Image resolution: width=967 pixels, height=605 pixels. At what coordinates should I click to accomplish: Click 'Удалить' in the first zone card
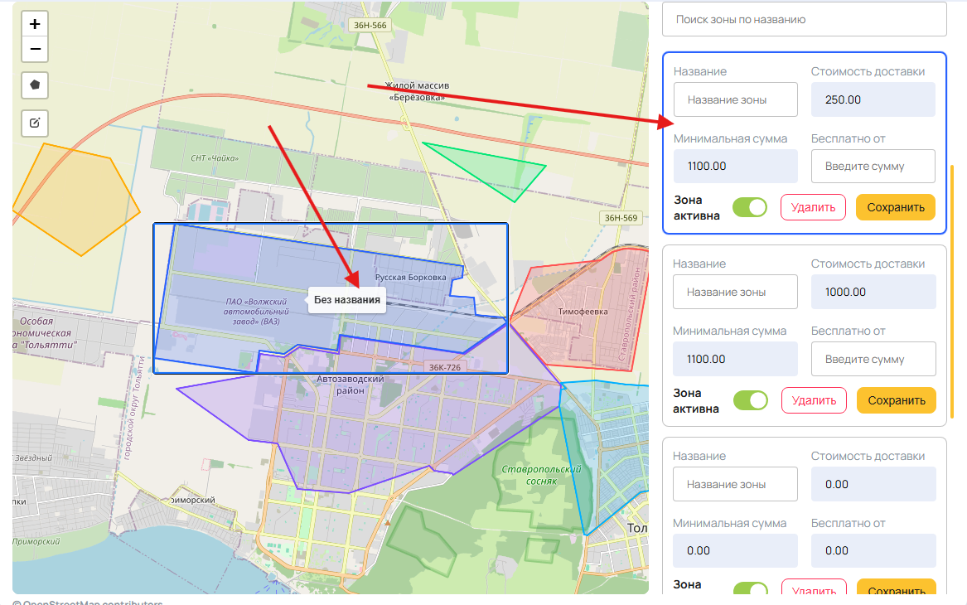(x=813, y=207)
